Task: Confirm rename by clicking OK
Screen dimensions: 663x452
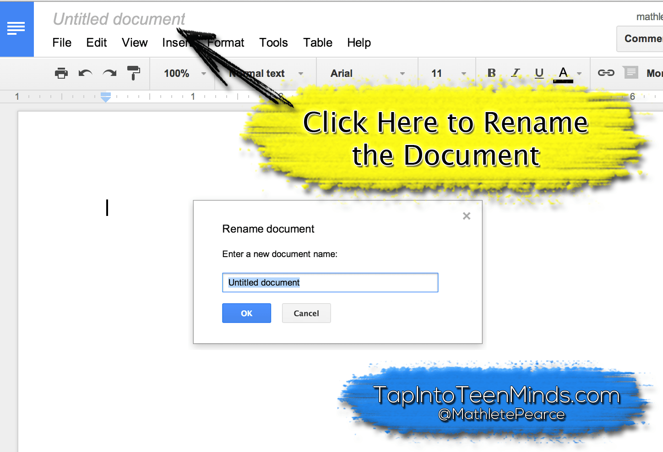Action: point(246,313)
